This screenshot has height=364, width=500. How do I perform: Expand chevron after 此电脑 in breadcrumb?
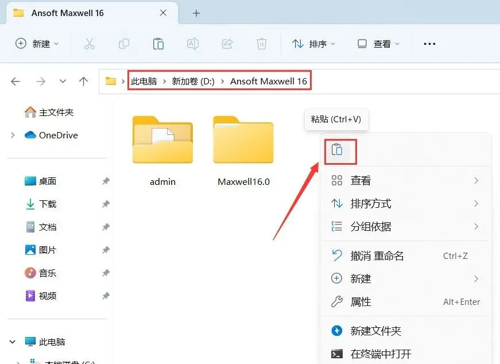(165, 82)
